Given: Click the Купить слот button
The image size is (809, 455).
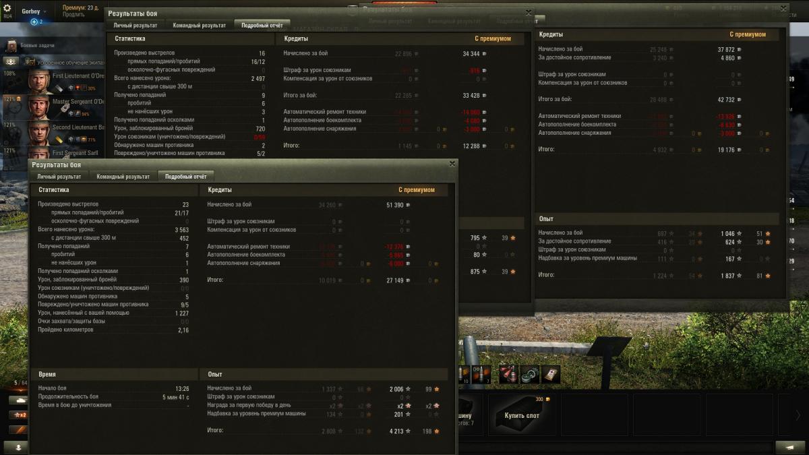Looking at the screenshot, I should [522, 415].
